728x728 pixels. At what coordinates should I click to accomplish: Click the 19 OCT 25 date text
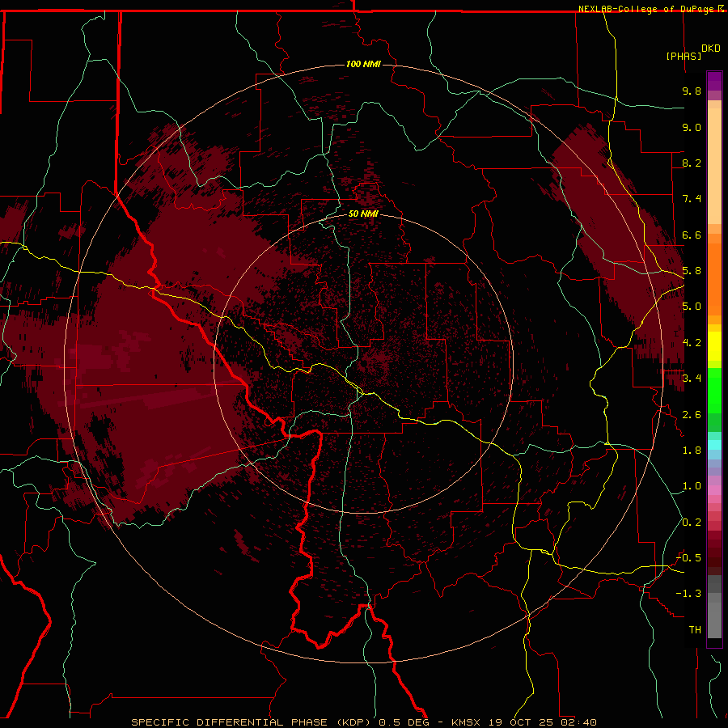click(x=522, y=722)
